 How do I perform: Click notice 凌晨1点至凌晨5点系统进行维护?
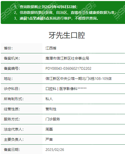pos(59,18)
